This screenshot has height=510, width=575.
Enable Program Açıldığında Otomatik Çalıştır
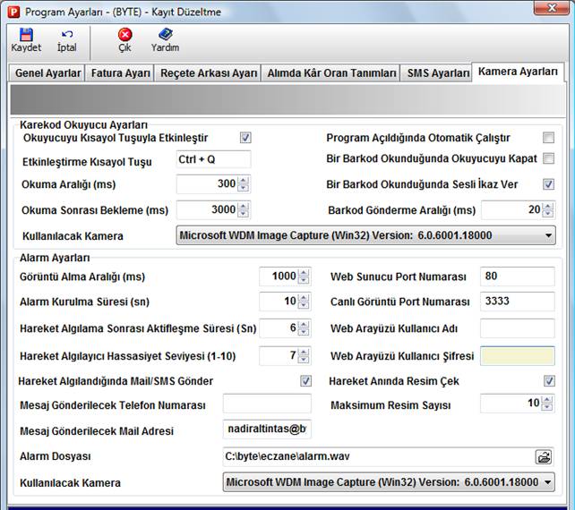tap(548, 138)
